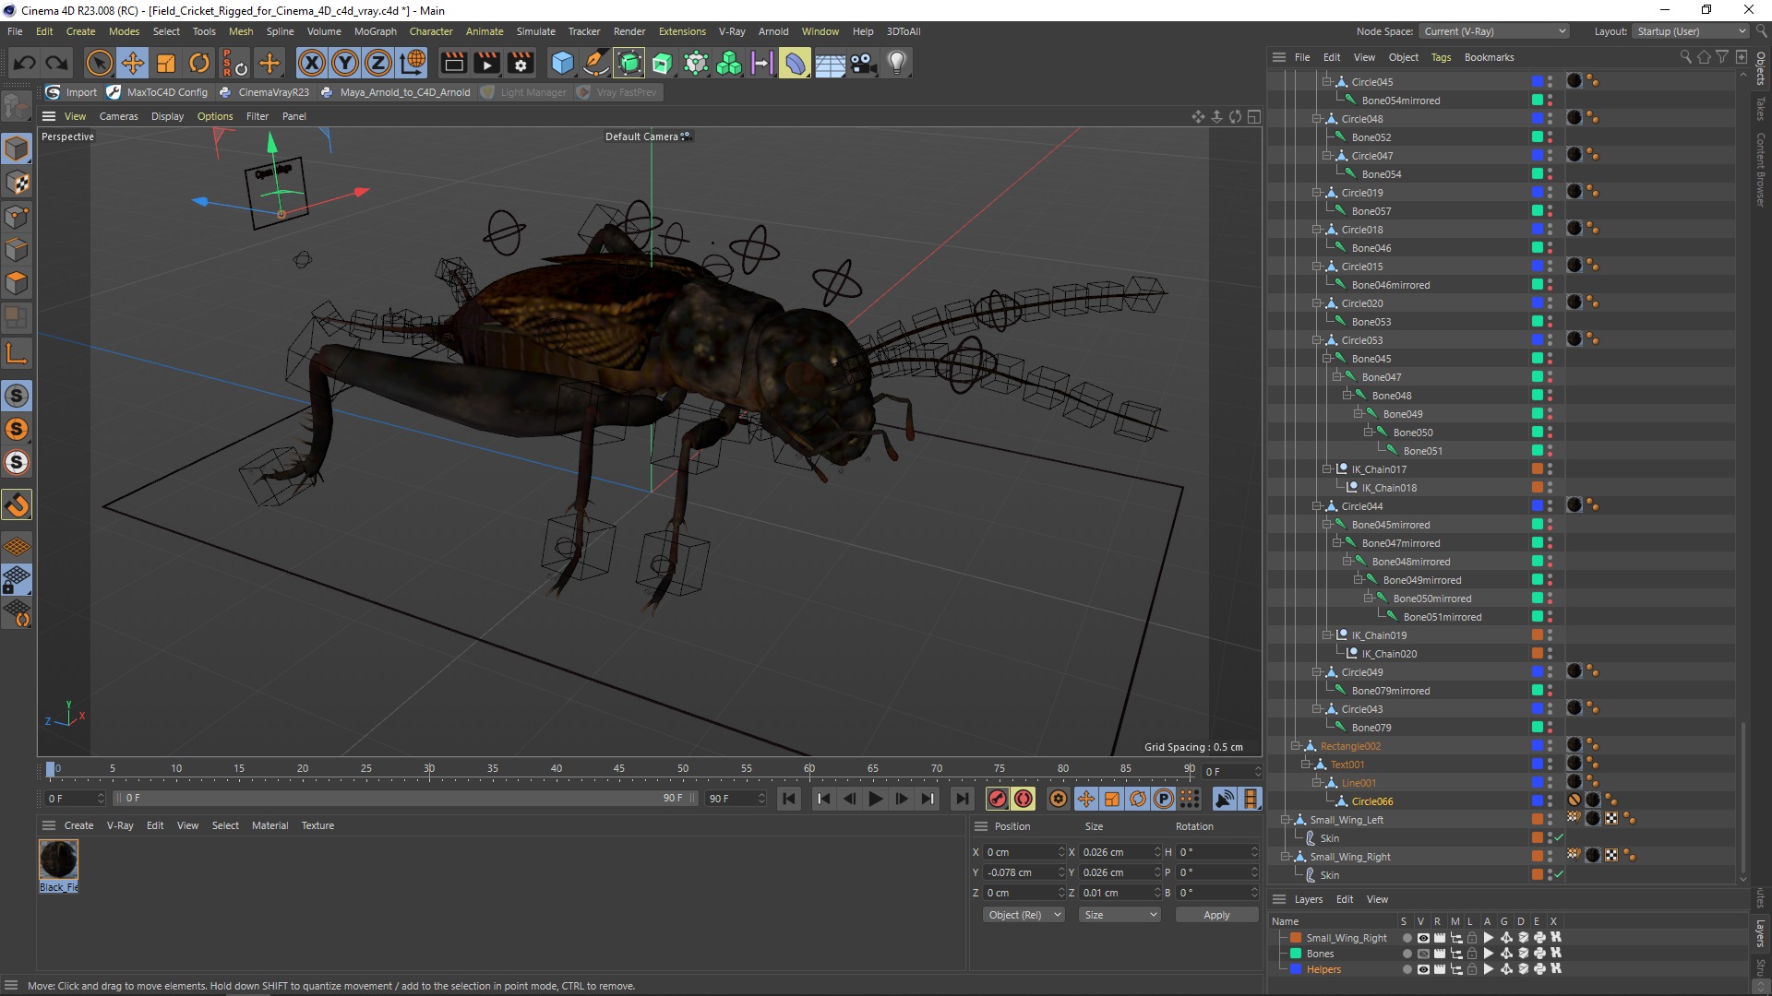1772x996 pixels.
Task: Go to end of animation
Action: coord(963,799)
